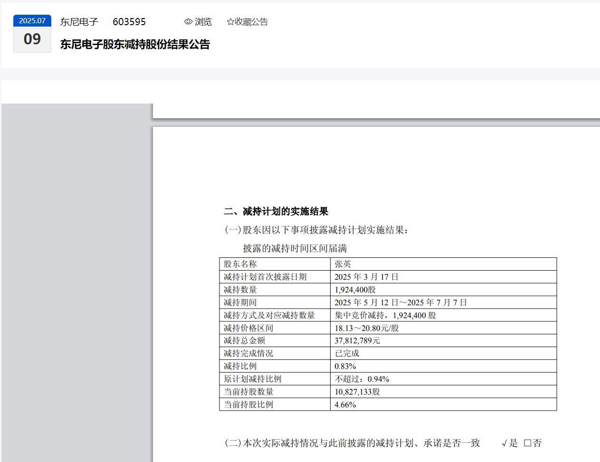600x462 pixels.
Task: Click the value 37,812,789元
Action: click(357, 340)
